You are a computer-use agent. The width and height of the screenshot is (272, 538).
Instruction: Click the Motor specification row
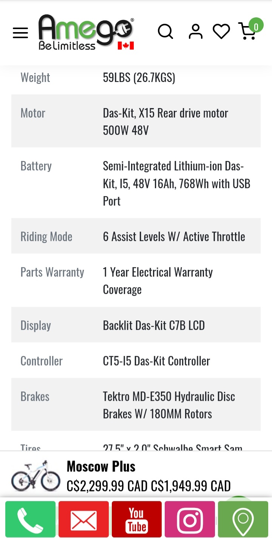(x=136, y=121)
